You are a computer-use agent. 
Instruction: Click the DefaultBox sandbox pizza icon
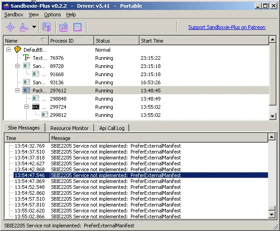(18, 49)
